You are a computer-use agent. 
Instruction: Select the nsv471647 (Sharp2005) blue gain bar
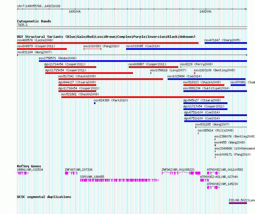click(x=226, y=43)
